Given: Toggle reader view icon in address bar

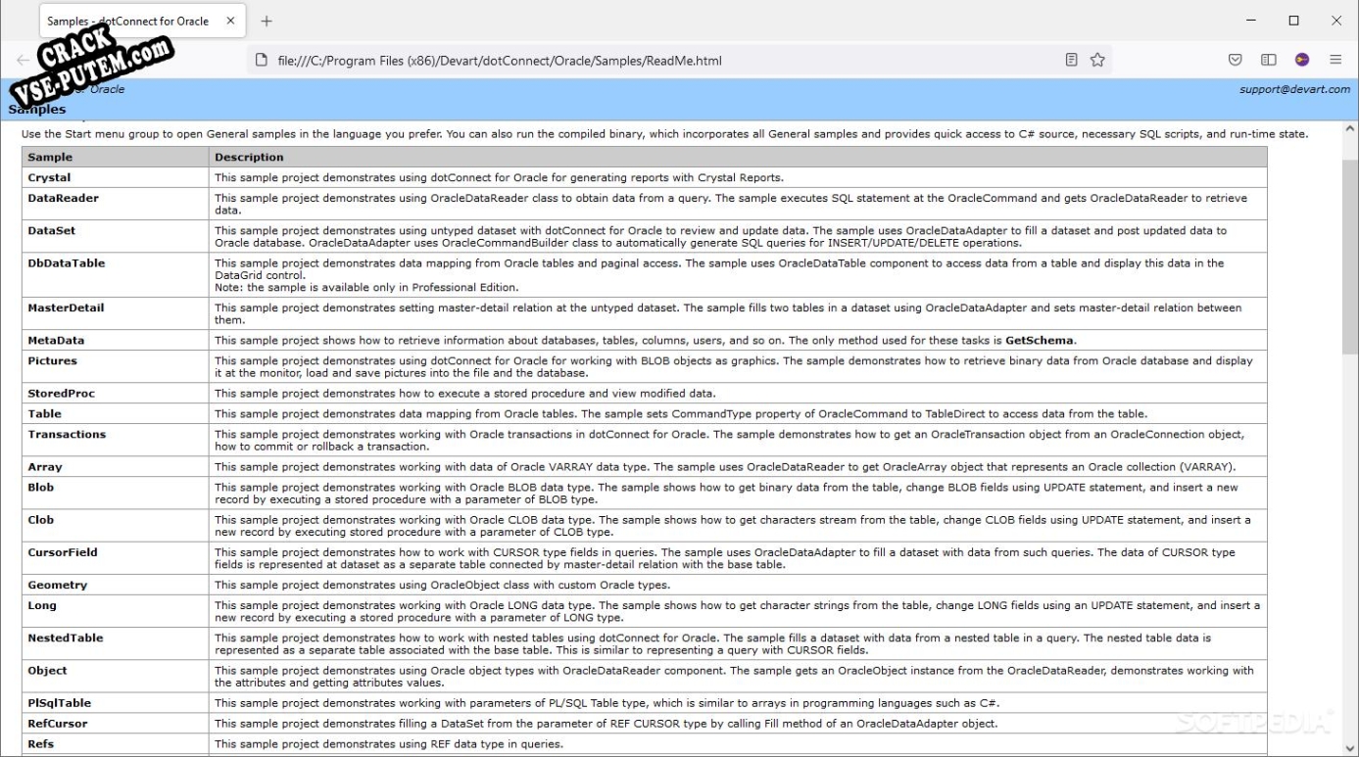Looking at the screenshot, I should pyautogui.click(x=1072, y=60).
